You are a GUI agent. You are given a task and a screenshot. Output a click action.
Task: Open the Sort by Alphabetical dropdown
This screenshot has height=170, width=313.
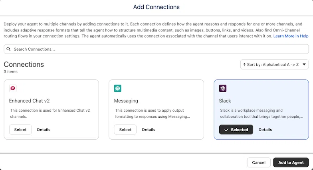275,65
